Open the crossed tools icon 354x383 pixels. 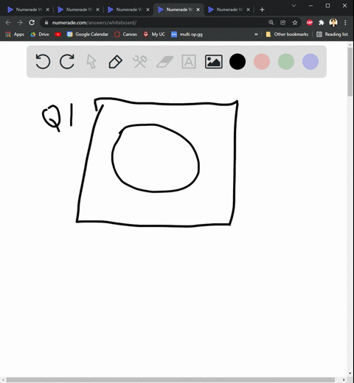(x=140, y=61)
